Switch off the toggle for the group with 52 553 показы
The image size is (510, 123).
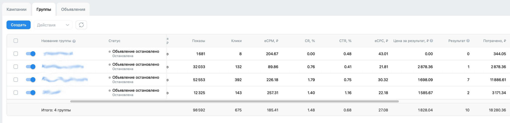click(x=31, y=80)
